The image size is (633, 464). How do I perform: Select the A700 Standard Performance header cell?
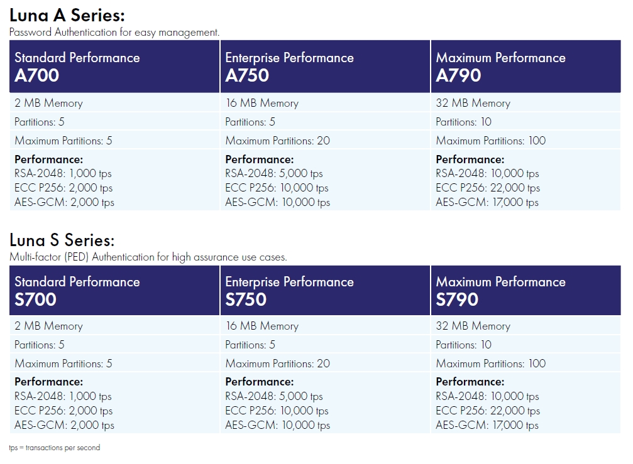(x=114, y=67)
